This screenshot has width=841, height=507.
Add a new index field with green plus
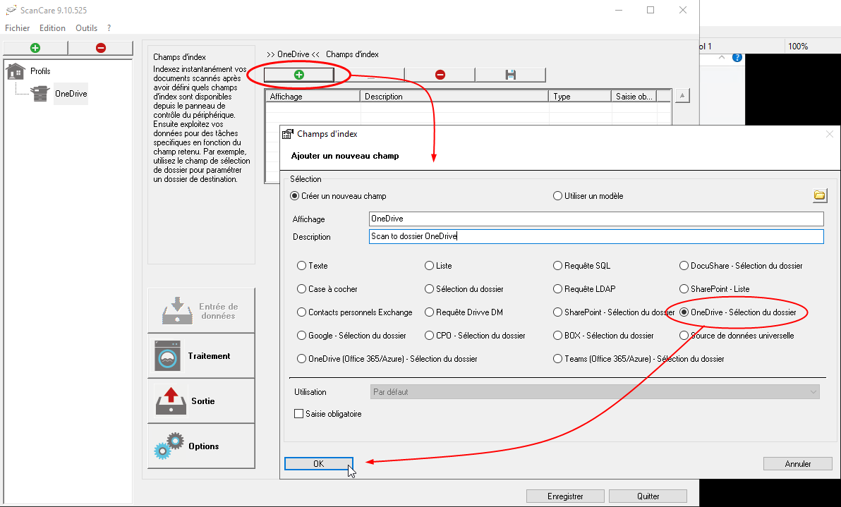[x=298, y=75]
